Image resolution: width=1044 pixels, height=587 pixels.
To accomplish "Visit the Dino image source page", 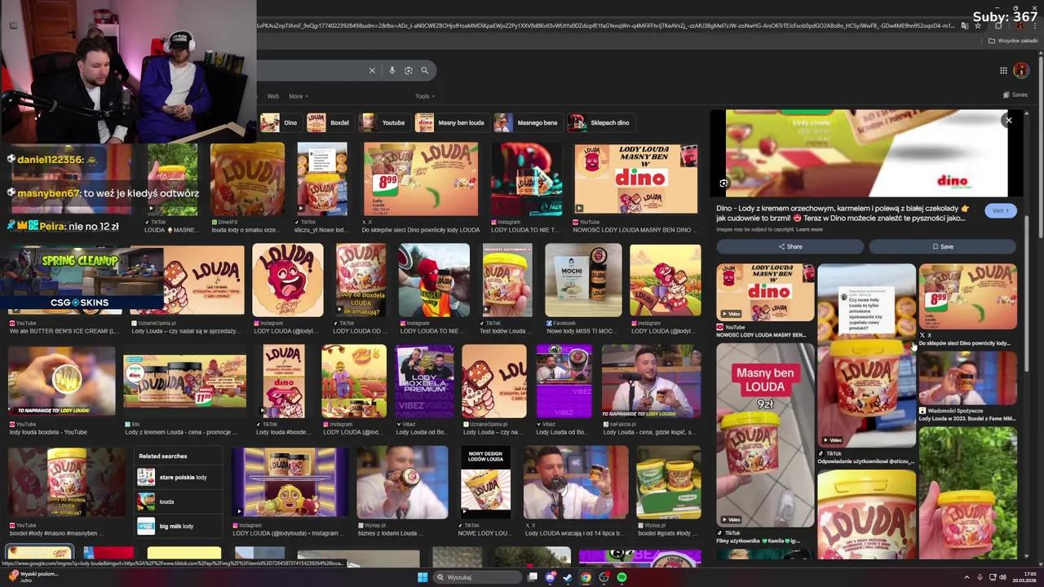I will 1000,210.
